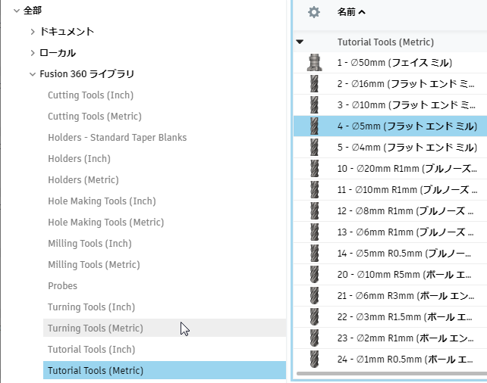Sort by the 名前 column header
The width and height of the screenshot is (487, 383).
pyautogui.click(x=350, y=12)
